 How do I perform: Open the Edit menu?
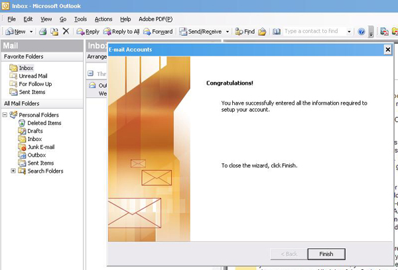pyautogui.click(x=28, y=19)
